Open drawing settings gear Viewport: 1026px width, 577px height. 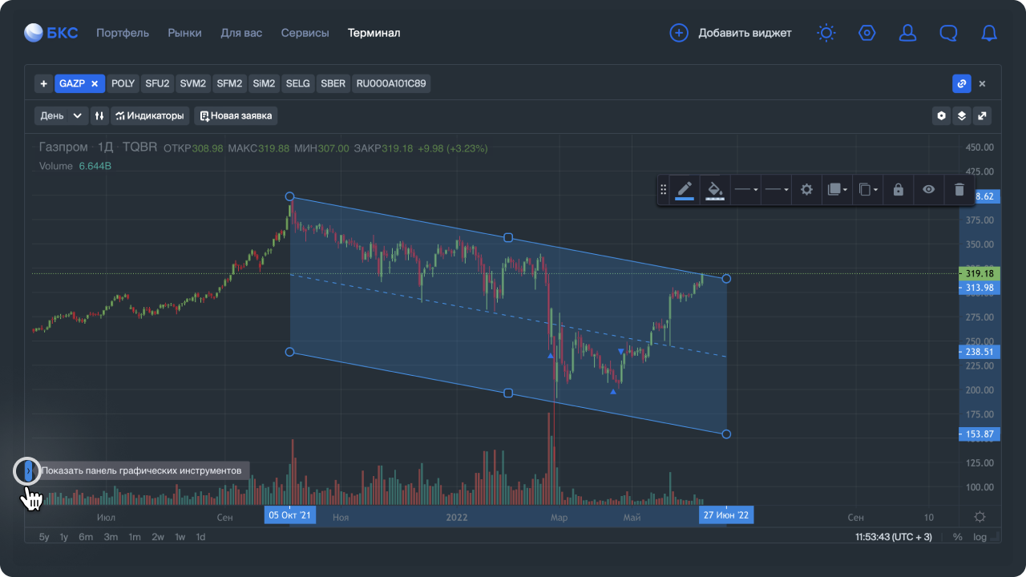[x=807, y=190]
